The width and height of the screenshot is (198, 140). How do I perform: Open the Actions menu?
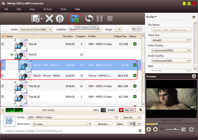coord(48,9)
